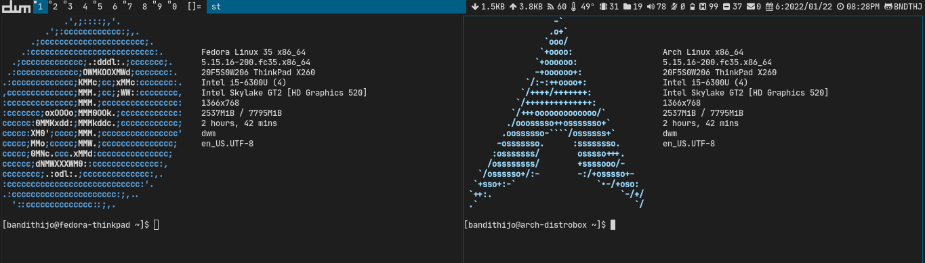Click the upload speed arrow indicator
This screenshot has width=925, height=263.
click(x=514, y=6)
